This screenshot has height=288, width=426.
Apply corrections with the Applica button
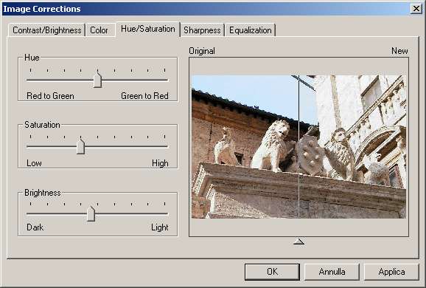(391, 272)
